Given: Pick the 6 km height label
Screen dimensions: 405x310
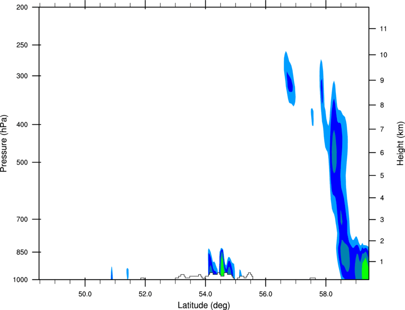Looking at the screenshot, I should pos(382,153).
